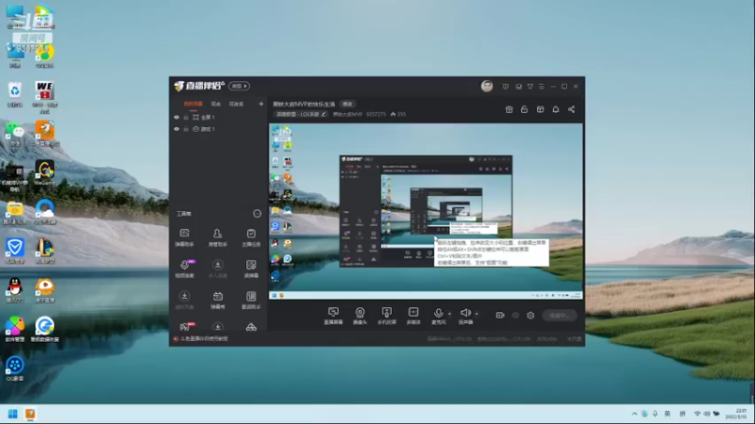The width and height of the screenshot is (755, 424).
Task: Edit the 英雄联盟 - LOL手游 category tag
Action: [x=300, y=114]
